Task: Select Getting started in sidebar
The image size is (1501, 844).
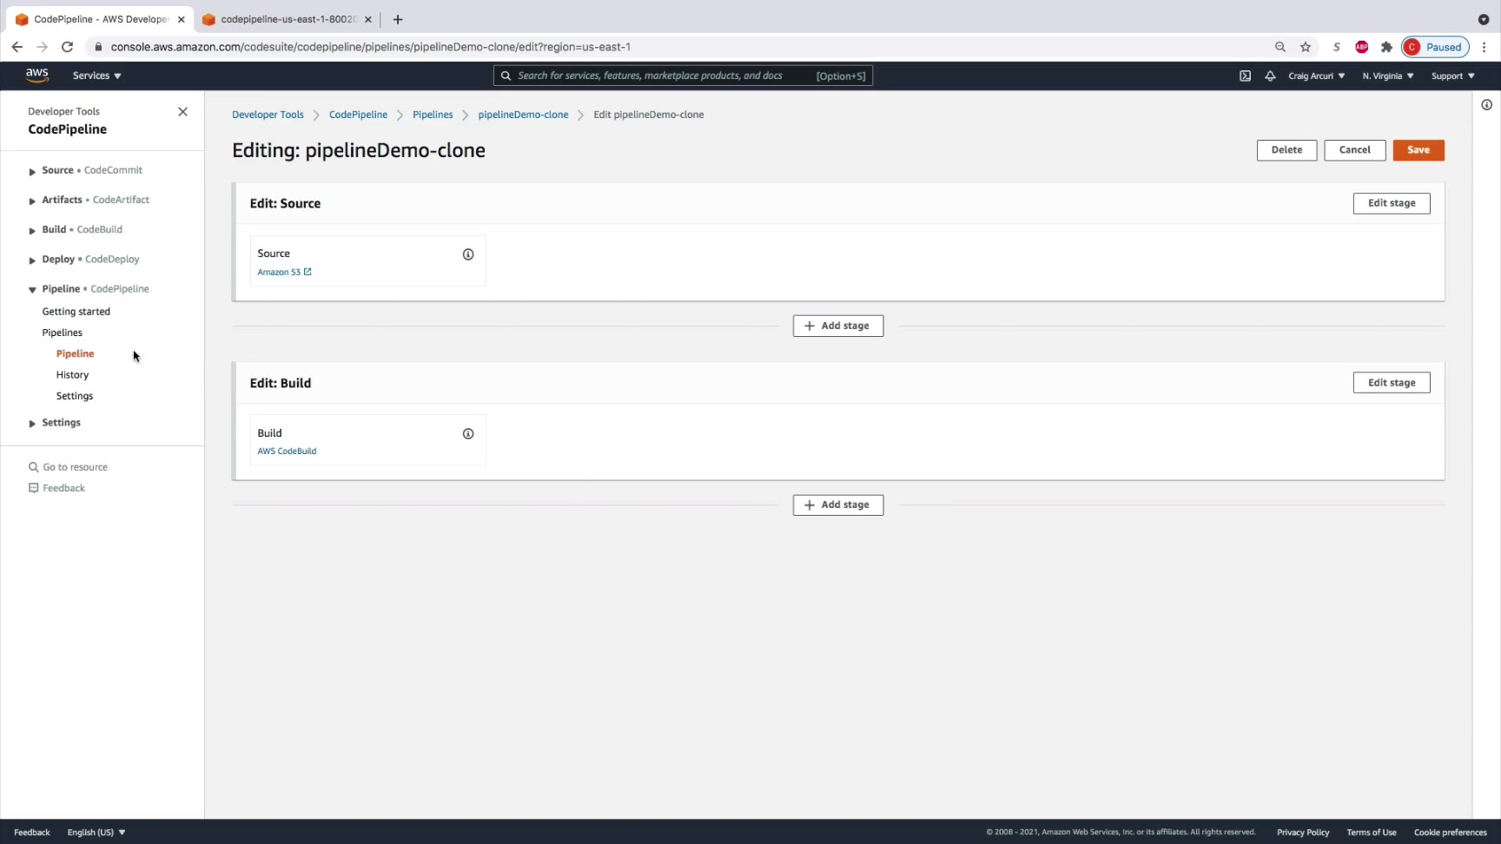Action: point(76,312)
